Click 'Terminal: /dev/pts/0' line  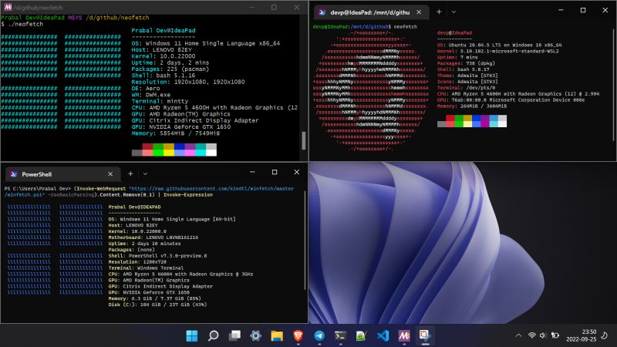coord(467,88)
